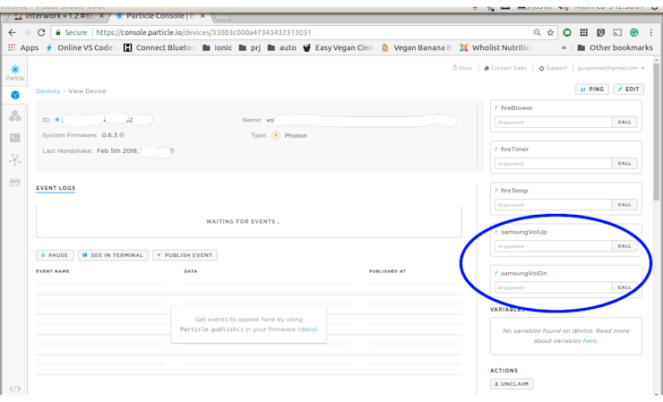This screenshot has height=402, width=663.
Task: Click the fireTimer argument field
Action: (553, 164)
